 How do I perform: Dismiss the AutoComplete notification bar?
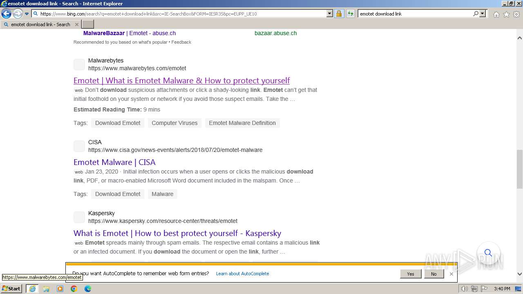coord(451,274)
